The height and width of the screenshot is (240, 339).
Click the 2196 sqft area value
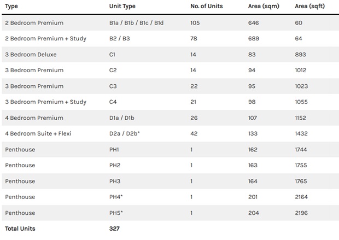tap(301, 213)
